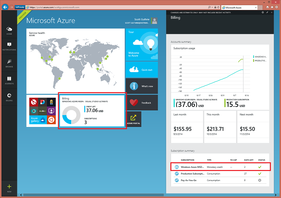
Task: Open the Home hub in sidebar
Action: [x=9, y=31]
